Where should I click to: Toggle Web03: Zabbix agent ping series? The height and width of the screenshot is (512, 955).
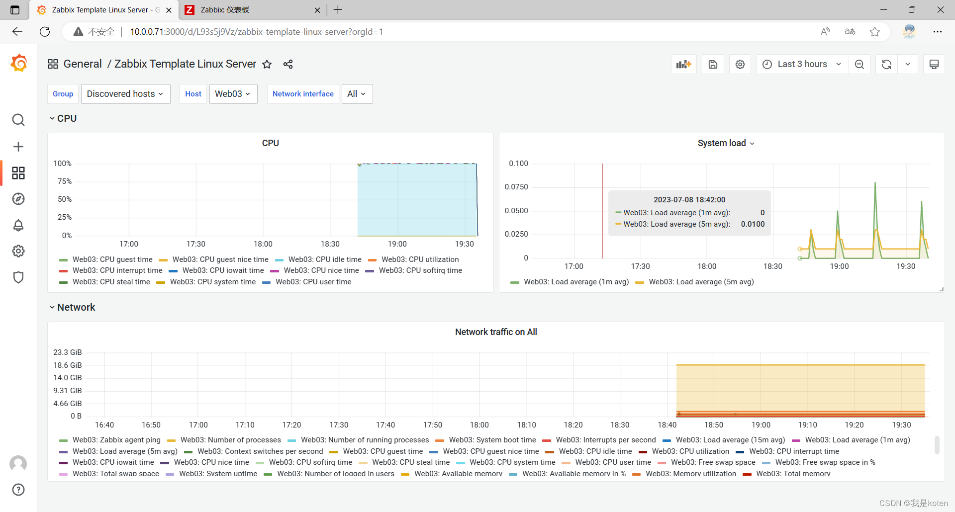pyautogui.click(x=116, y=440)
